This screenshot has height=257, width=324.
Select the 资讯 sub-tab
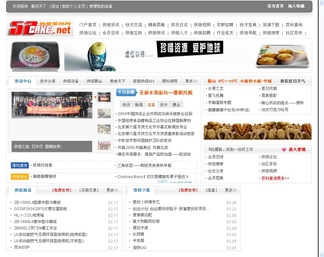coord(126,105)
